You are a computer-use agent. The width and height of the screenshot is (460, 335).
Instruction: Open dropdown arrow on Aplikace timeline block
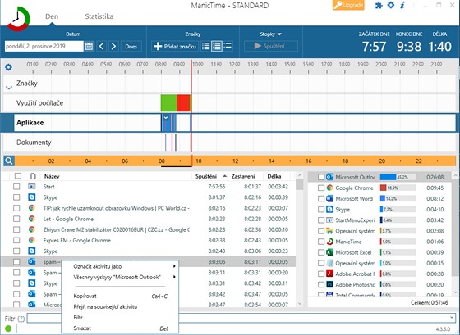click(x=166, y=117)
